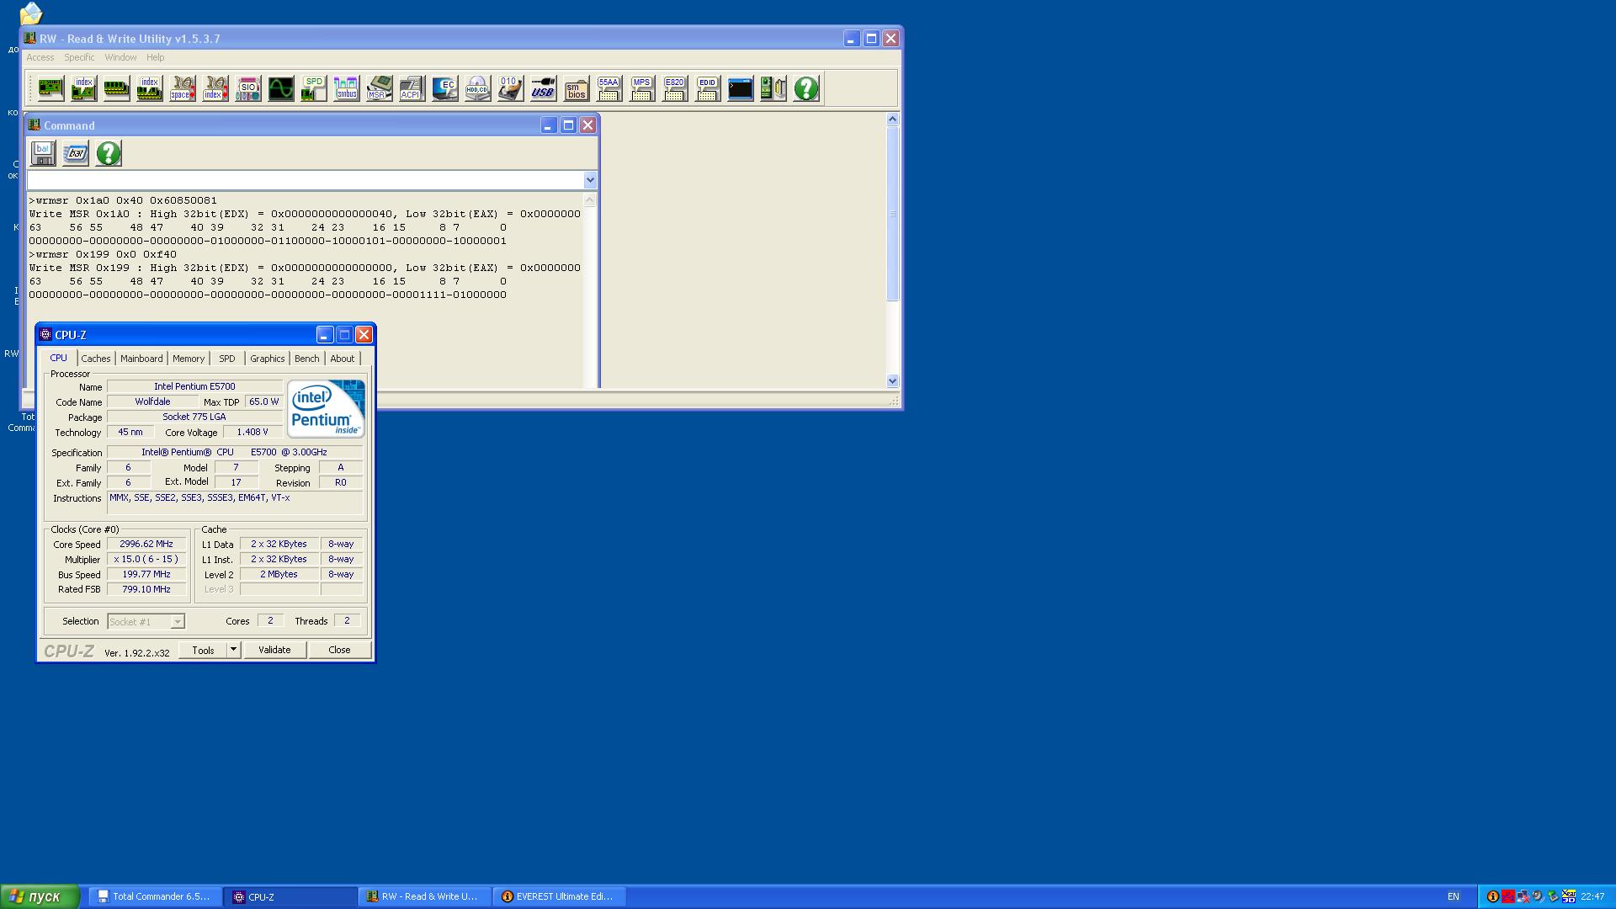Click save icon in Command window
This screenshot has height=909, width=1616.
[43, 153]
